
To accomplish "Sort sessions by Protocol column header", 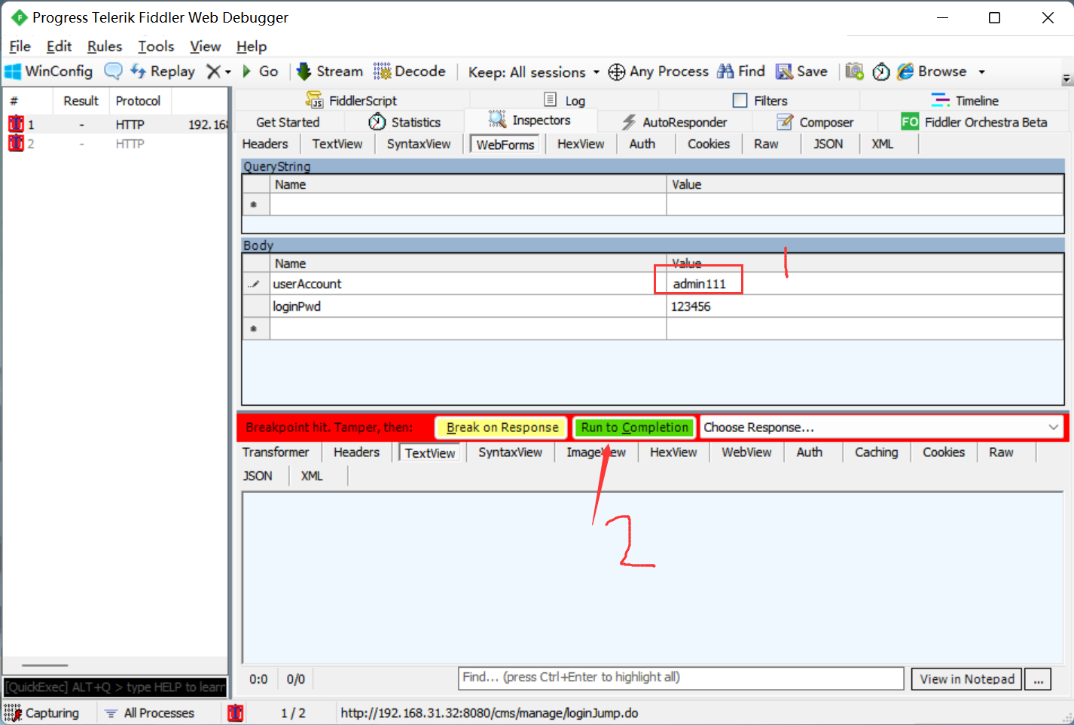I will pyautogui.click(x=138, y=101).
